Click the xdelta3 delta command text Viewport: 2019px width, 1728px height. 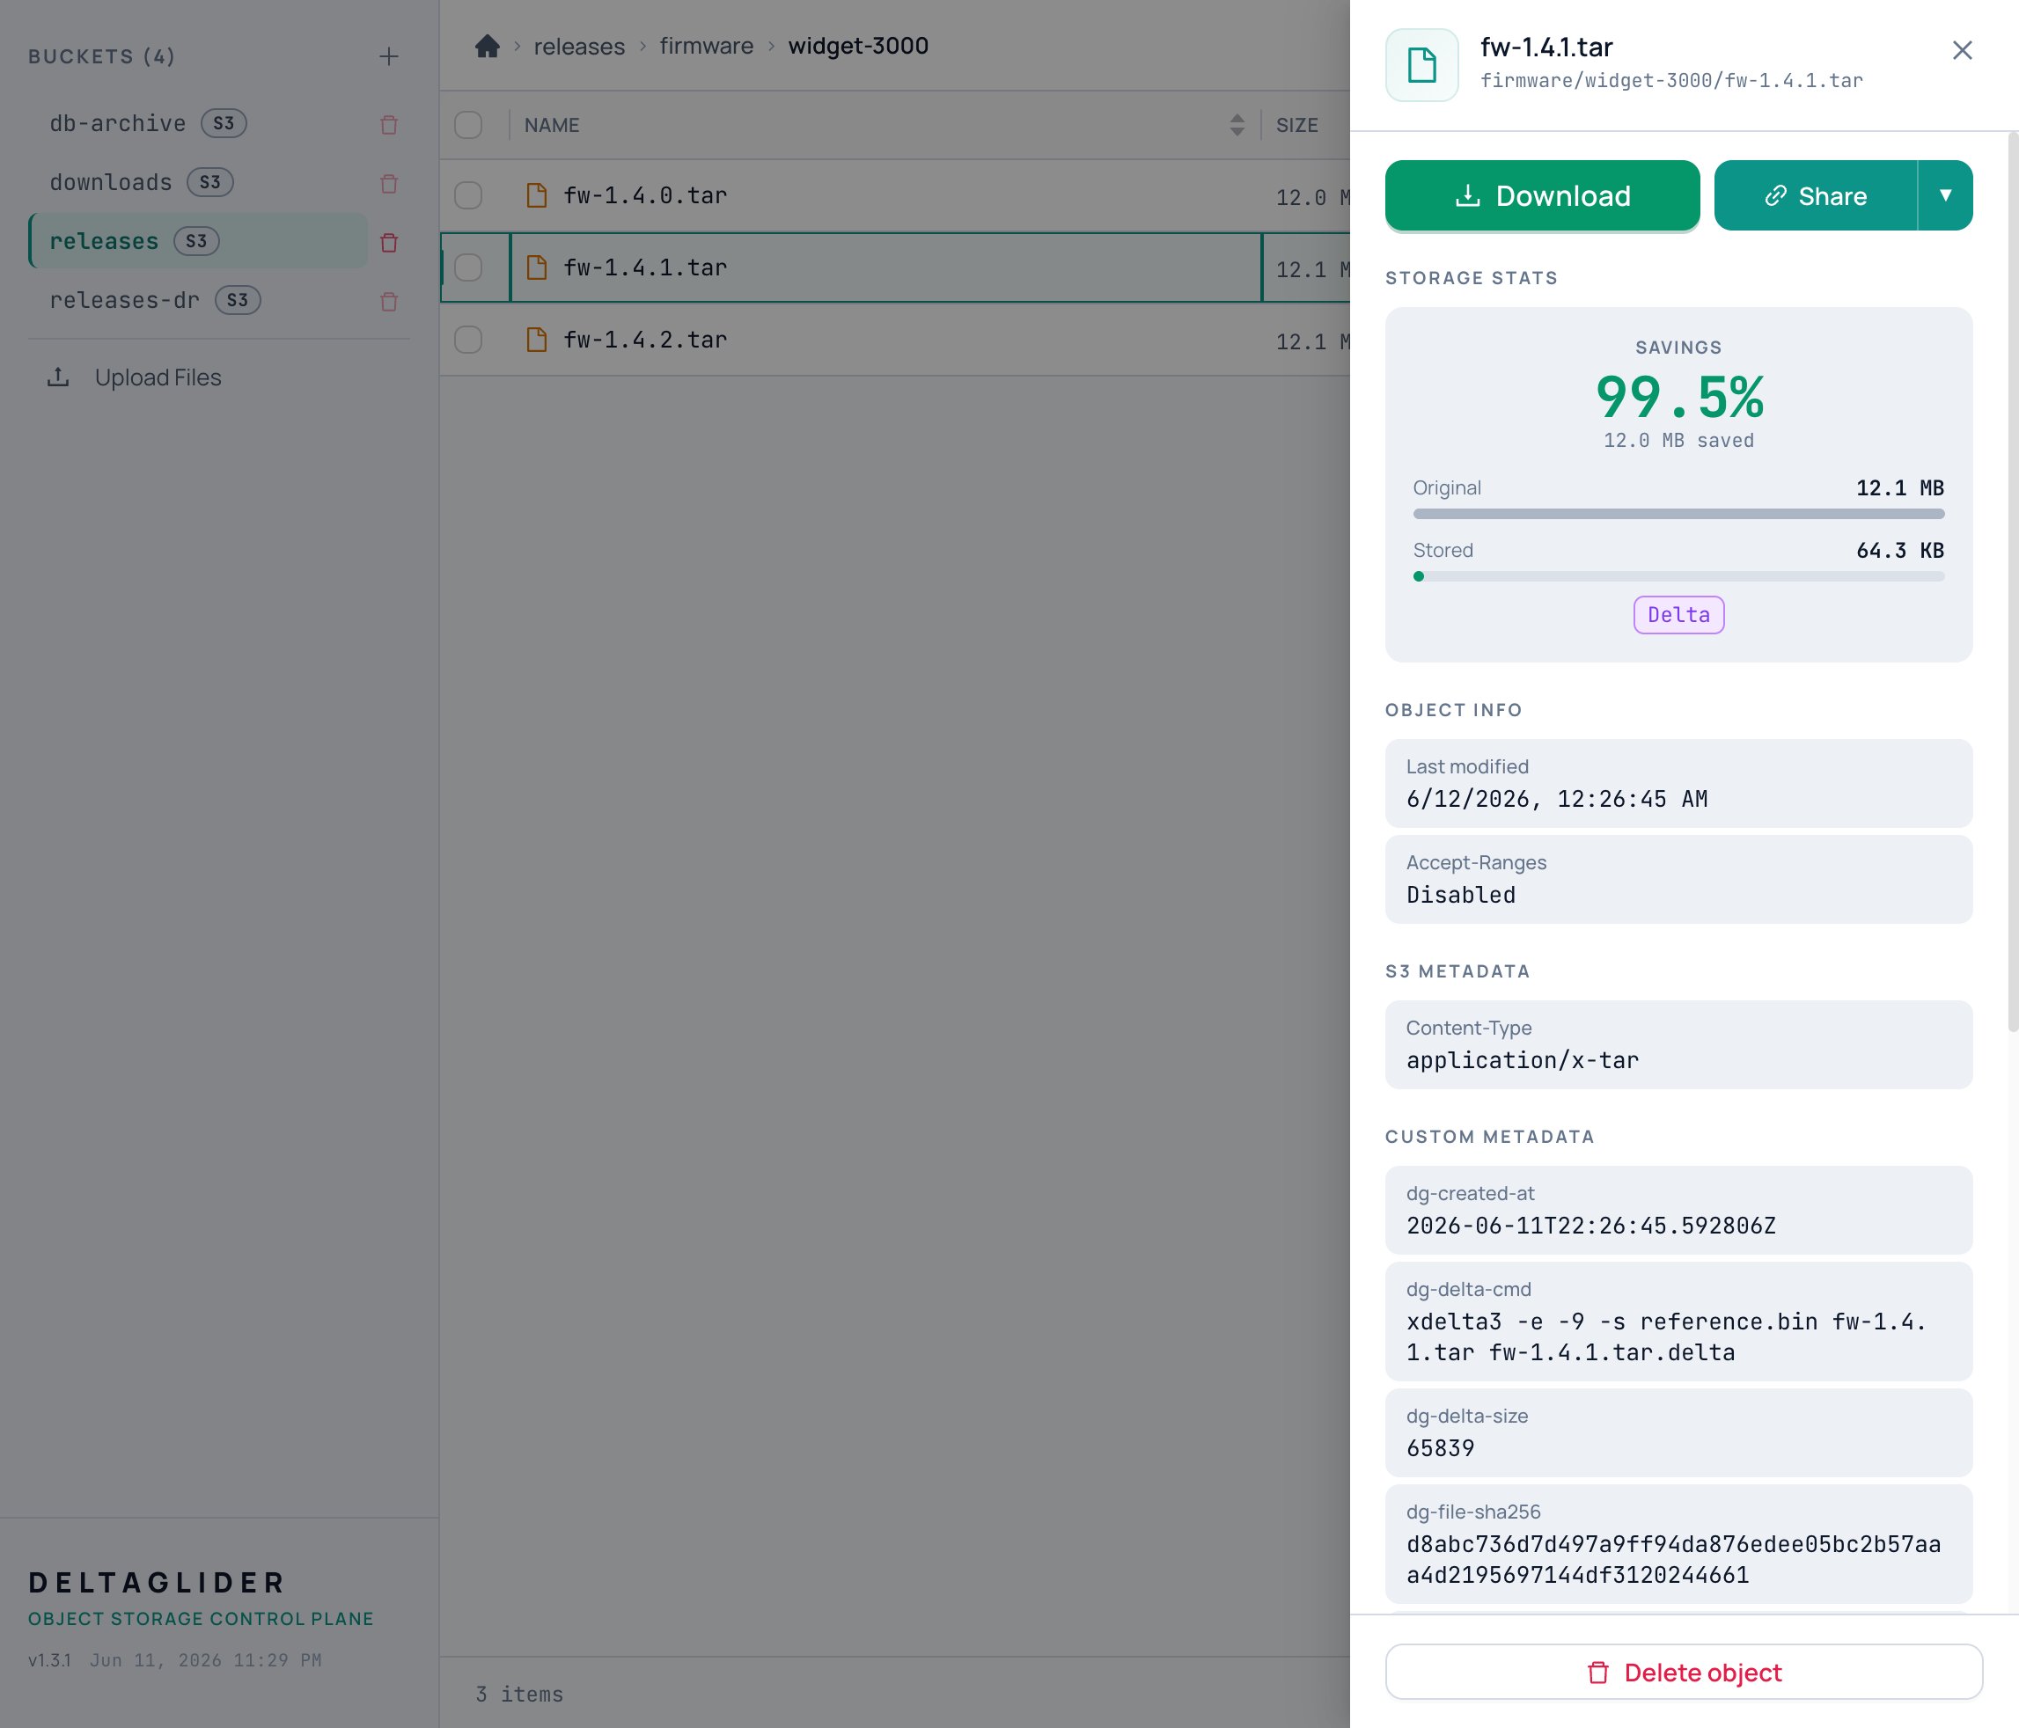point(1666,1336)
